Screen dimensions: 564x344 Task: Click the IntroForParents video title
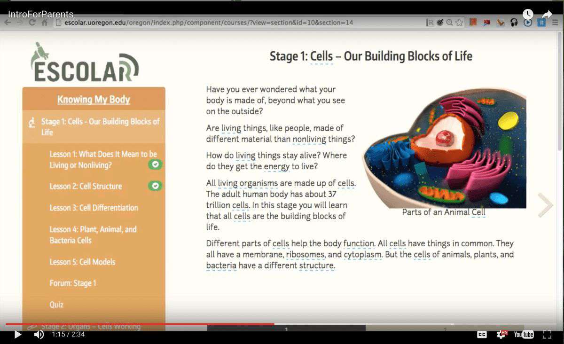(40, 14)
